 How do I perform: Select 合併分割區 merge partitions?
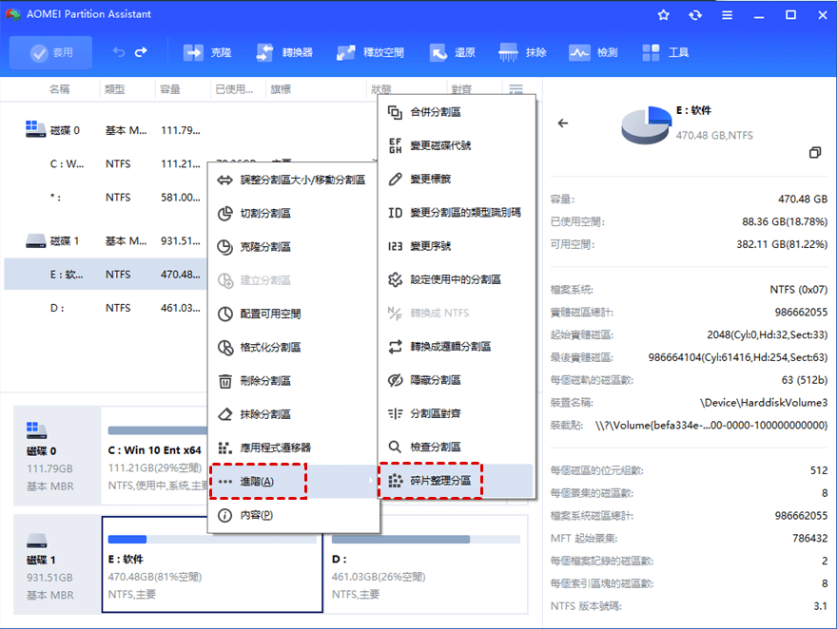pos(457,112)
